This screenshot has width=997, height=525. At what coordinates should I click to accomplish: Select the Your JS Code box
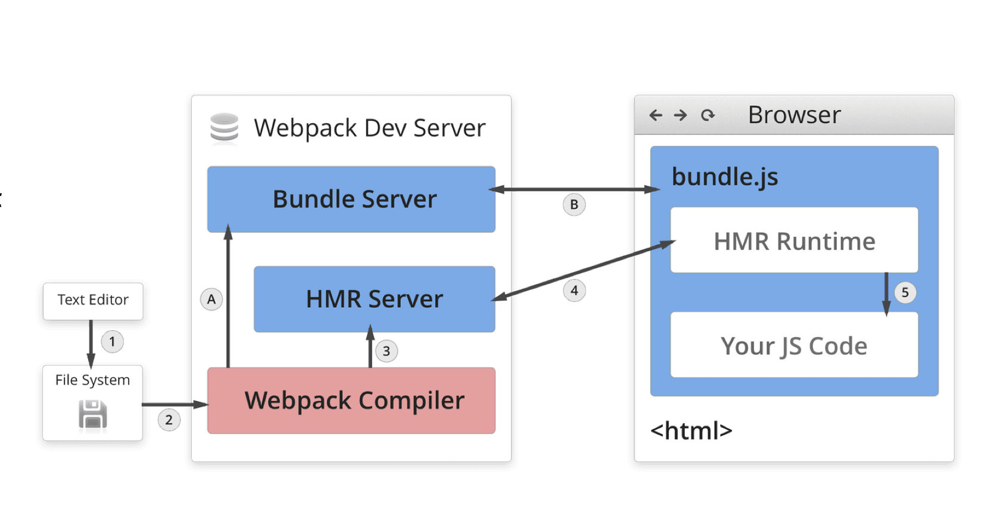coord(795,345)
